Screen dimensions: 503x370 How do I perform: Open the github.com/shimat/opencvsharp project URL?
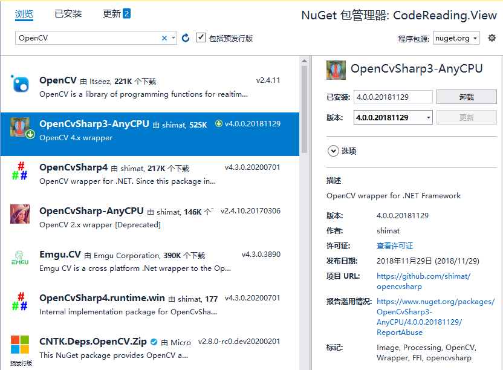(x=423, y=281)
